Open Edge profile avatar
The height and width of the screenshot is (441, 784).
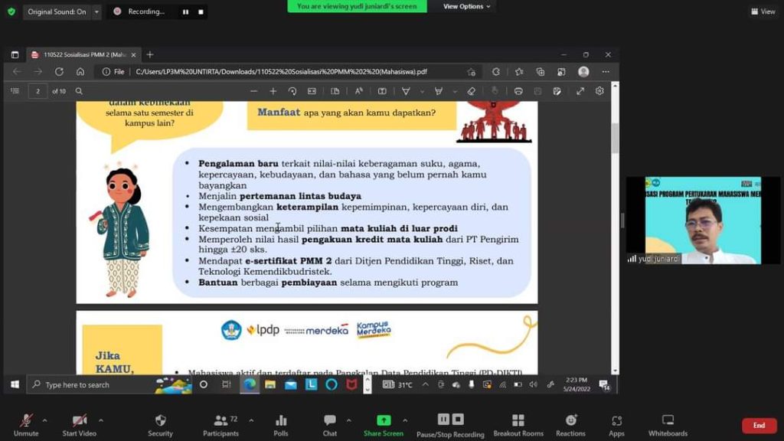[x=583, y=72]
